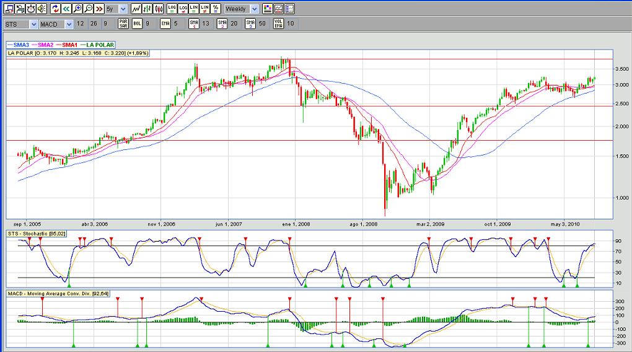Click the percent scale button
Image resolution: width=632 pixels, height=352 pixels.
click(x=215, y=9)
